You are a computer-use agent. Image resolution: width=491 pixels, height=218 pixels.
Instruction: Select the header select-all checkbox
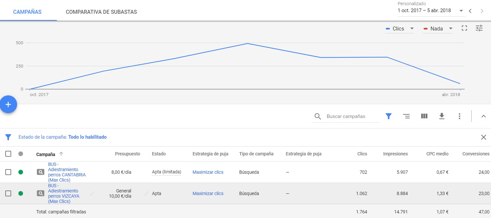tap(9, 154)
